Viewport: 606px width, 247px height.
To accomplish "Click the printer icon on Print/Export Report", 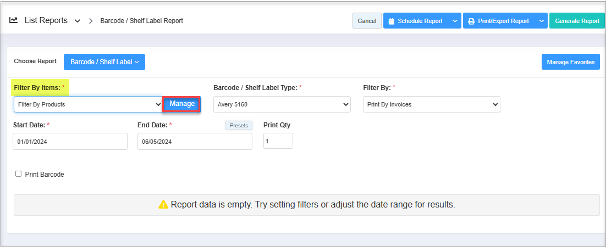I will click(x=471, y=21).
